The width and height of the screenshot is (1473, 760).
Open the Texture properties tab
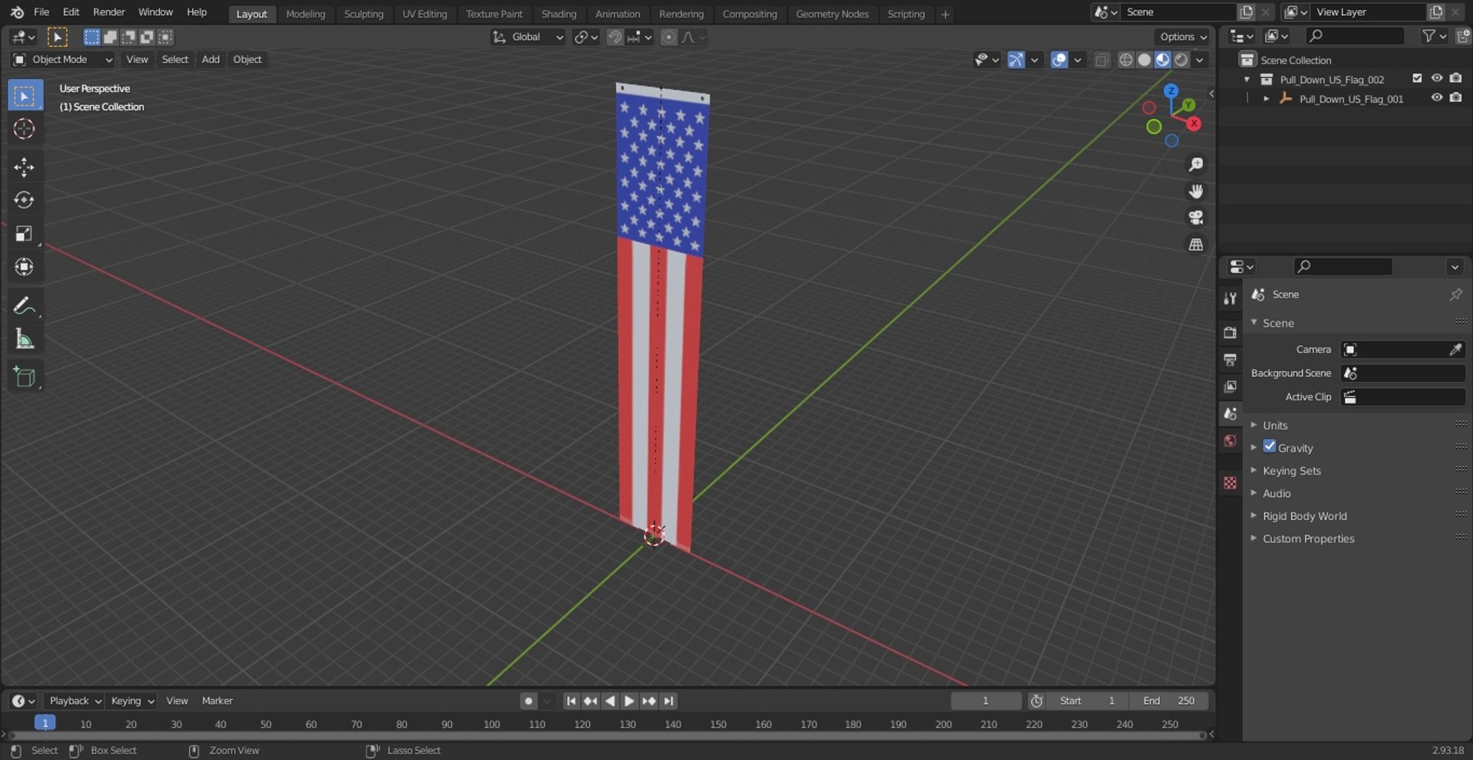(x=1230, y=482)
